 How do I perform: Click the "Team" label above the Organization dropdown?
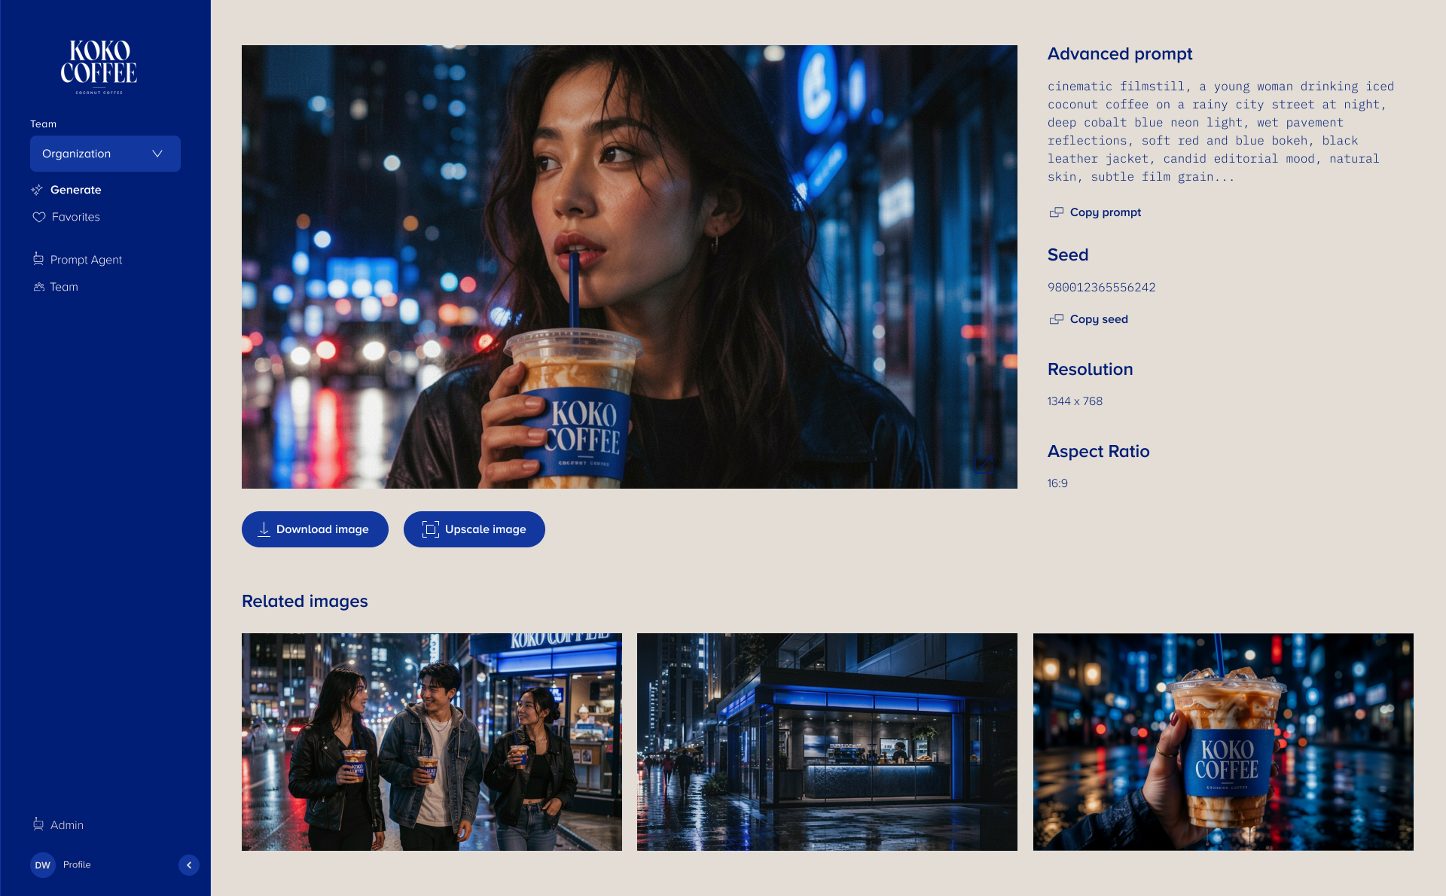(43, 124)
